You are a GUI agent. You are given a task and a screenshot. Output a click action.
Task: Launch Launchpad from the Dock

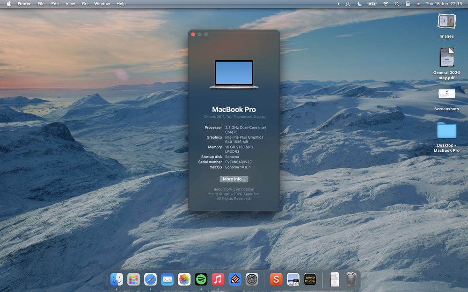click(133, 279)
